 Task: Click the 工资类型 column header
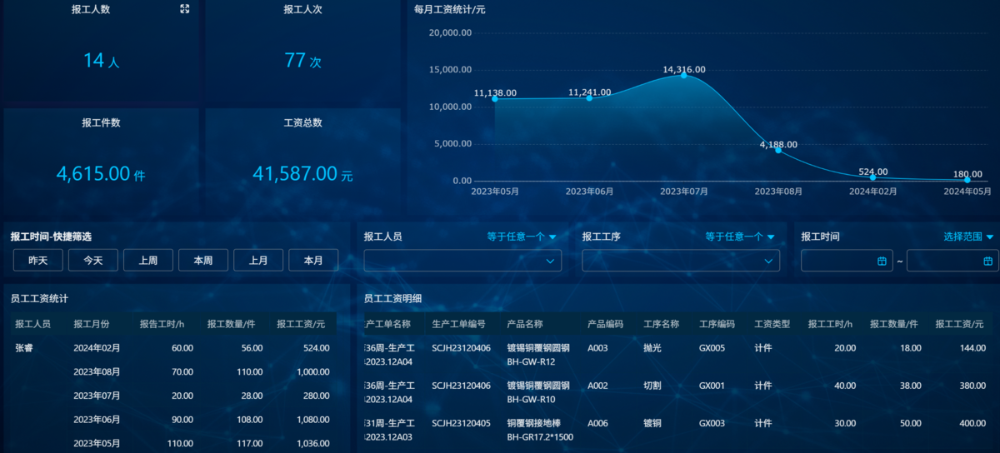tap(772, 324)
